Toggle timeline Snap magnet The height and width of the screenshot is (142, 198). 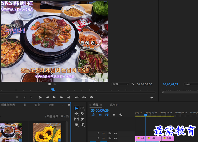pyautogui.click(x=100, y=115)
